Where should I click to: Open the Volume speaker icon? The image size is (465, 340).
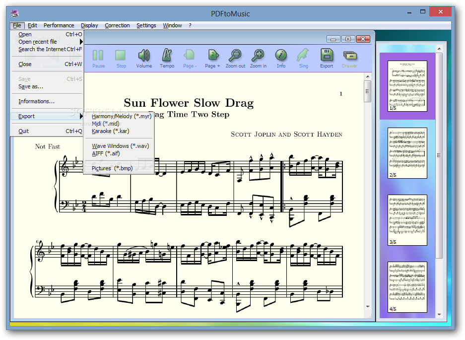(144, 56)
